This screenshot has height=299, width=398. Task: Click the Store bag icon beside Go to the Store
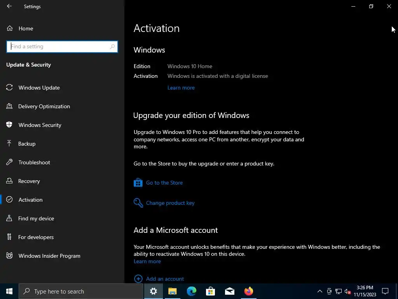138,182
